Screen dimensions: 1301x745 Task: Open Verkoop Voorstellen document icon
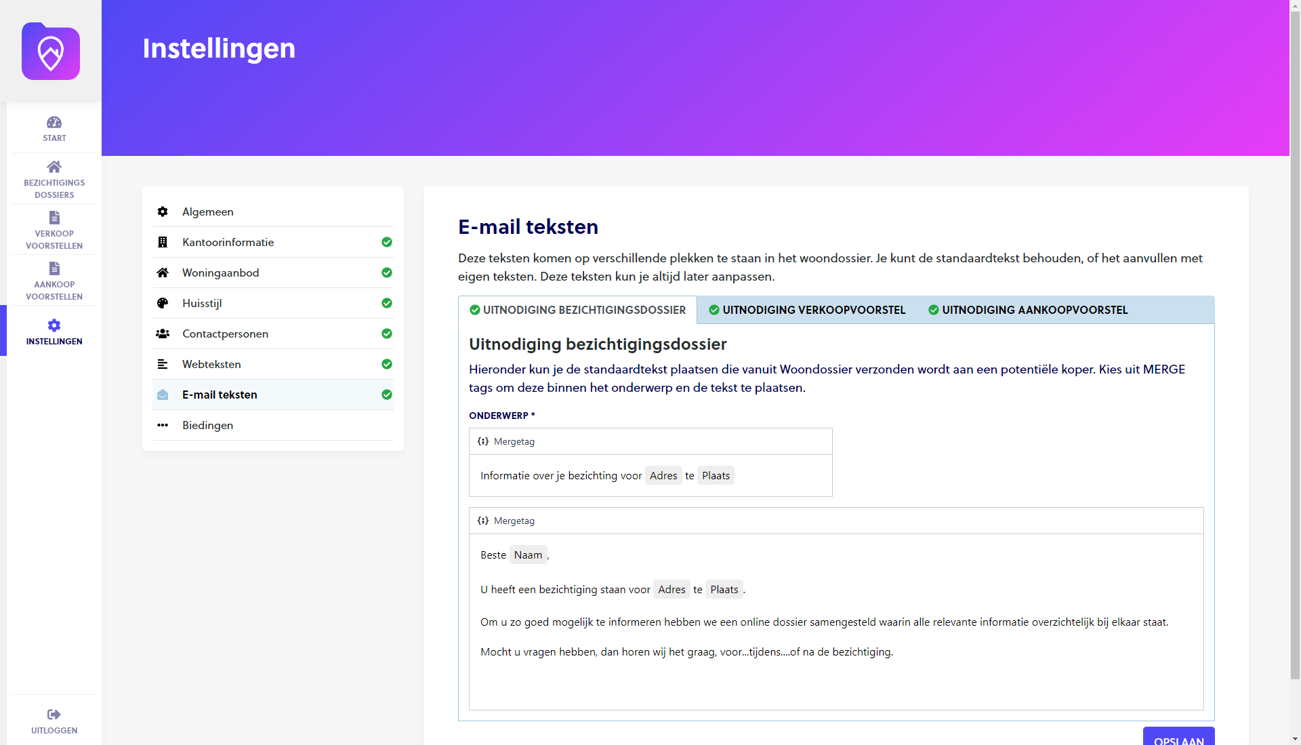(x=54, y=218)
